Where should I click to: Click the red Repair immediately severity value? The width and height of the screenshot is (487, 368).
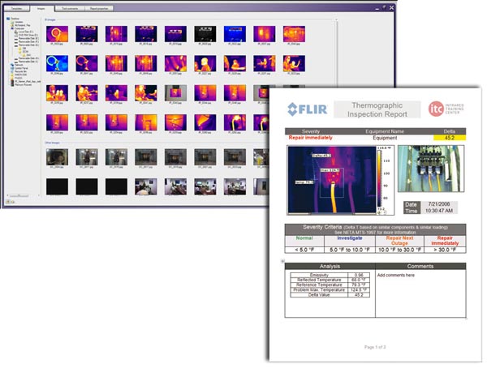click(310, 138)
